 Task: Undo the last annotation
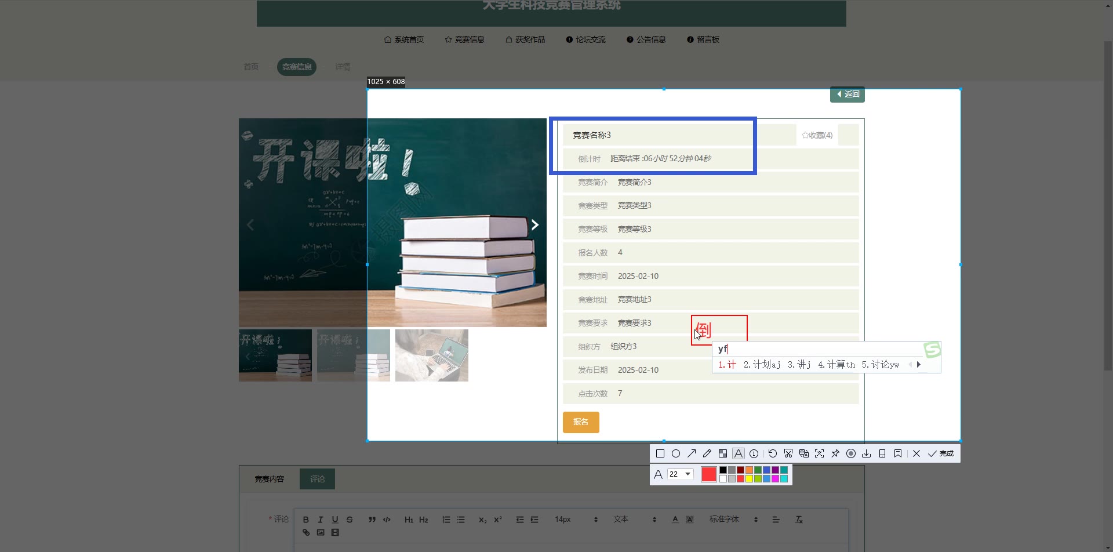pyautogui.click(x=773, y=453)
